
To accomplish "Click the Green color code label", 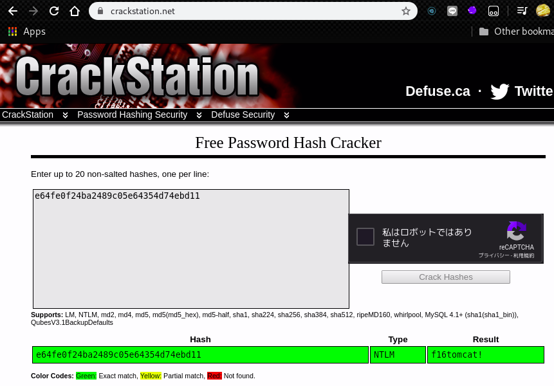I will point(86,376).
